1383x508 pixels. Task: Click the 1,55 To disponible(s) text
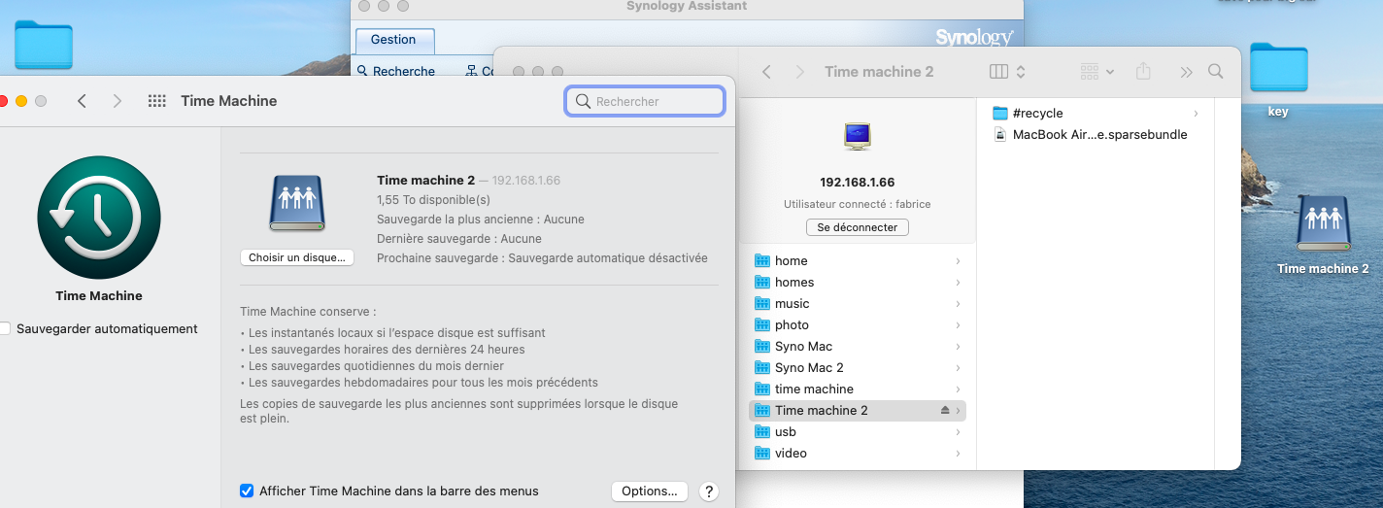click(433, 200)
